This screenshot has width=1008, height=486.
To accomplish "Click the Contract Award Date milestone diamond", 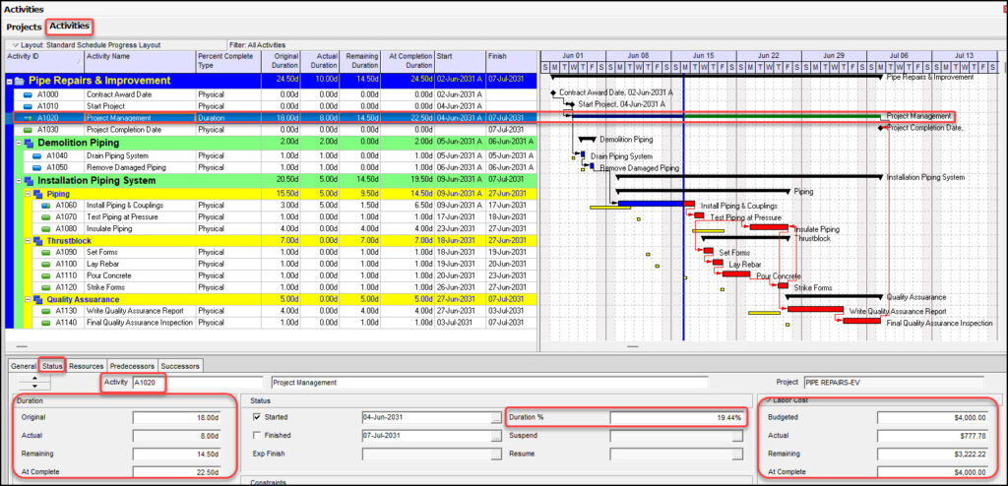I will [x=552, y=92].
